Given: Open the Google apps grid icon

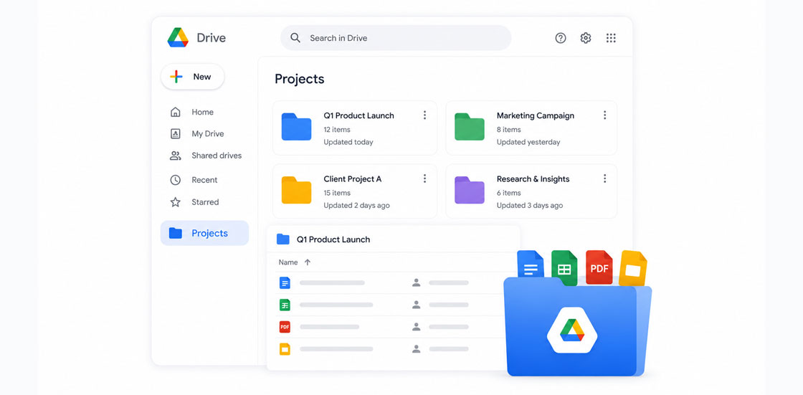Looking at the screenshot, I should pyautogui.click(x=611, y=38).
